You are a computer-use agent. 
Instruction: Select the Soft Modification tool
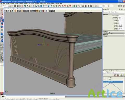[2, 34]
